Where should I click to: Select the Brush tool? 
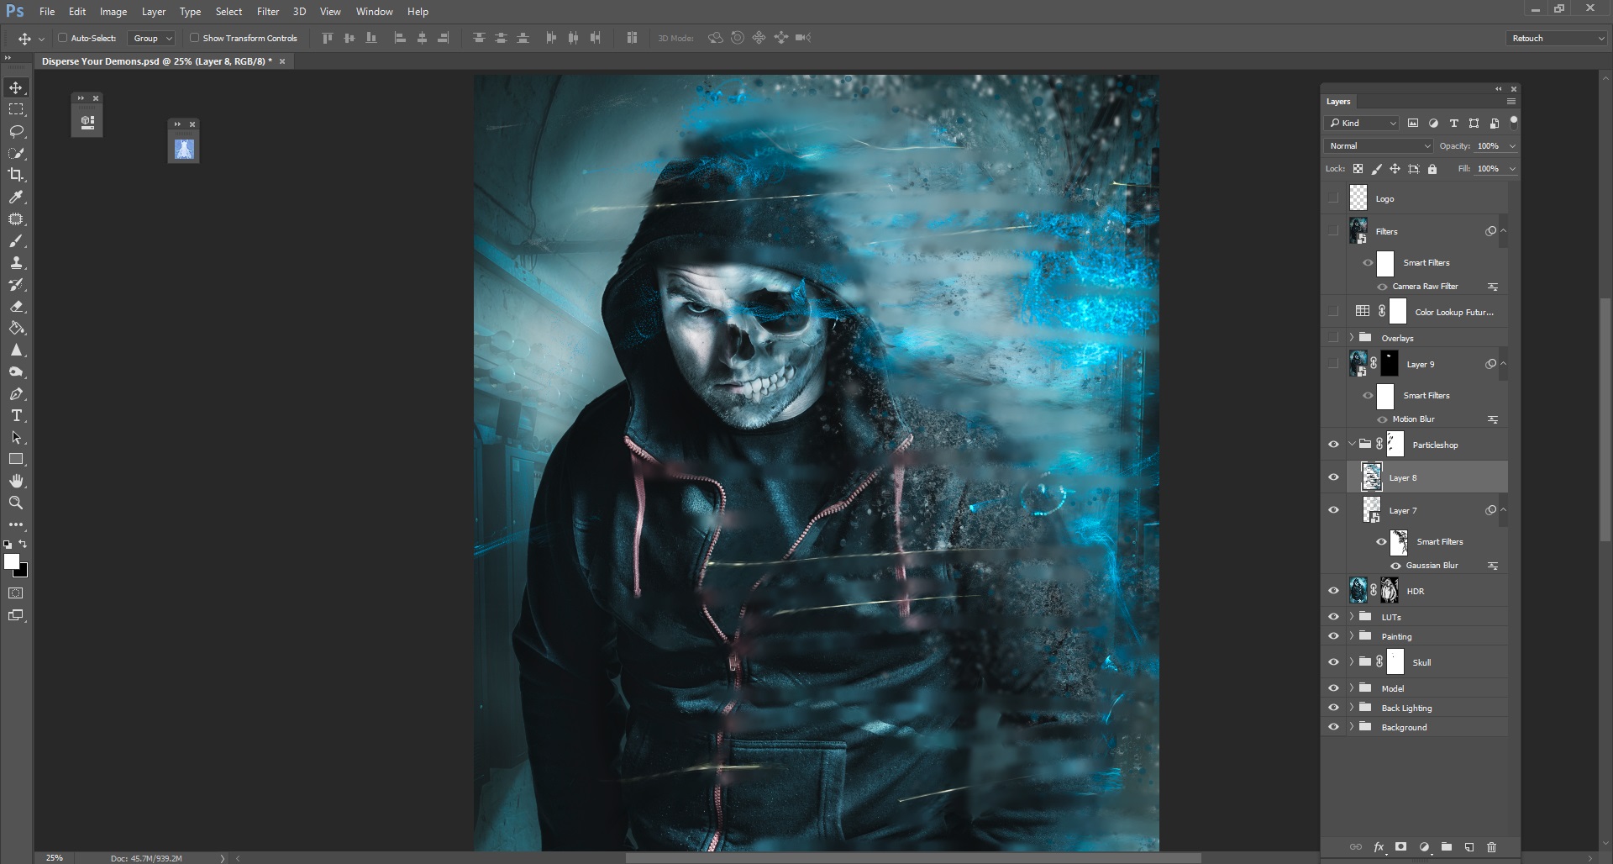click(15, 241)
